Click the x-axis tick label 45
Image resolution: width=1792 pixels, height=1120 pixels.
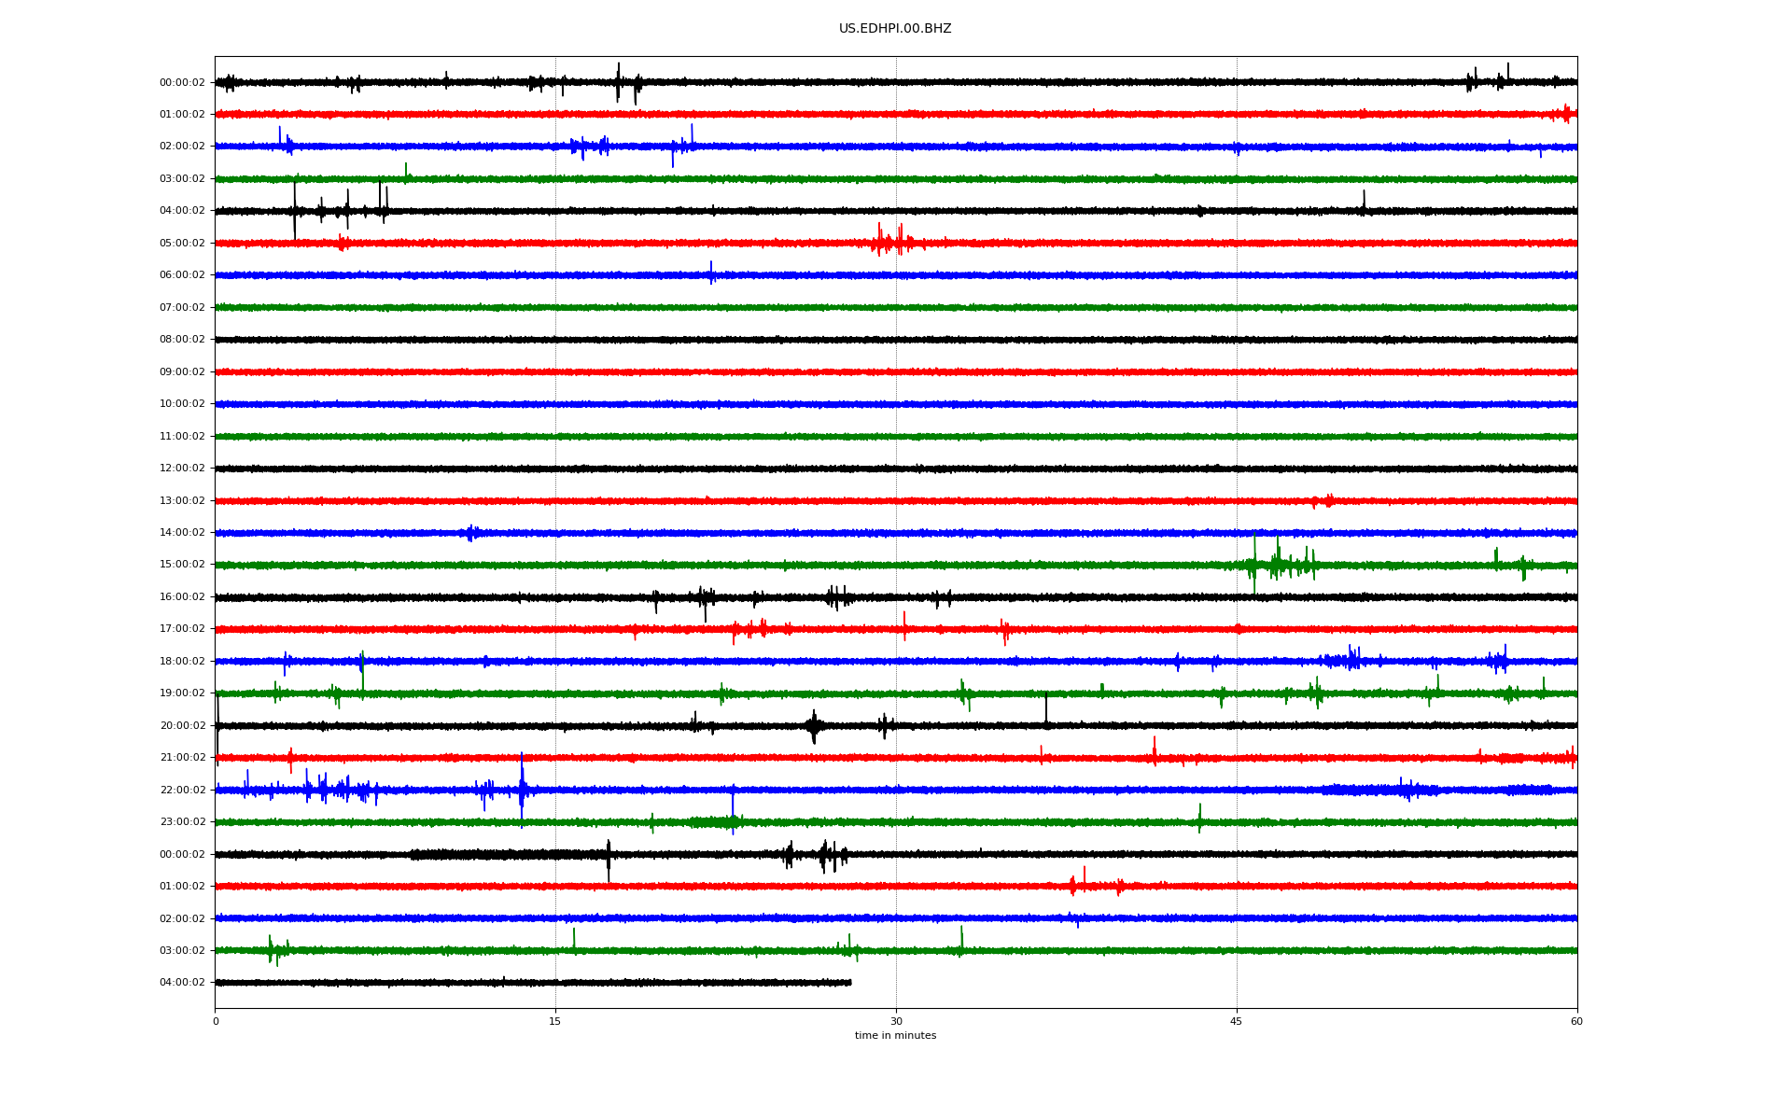click(x=1237, y=1022)
